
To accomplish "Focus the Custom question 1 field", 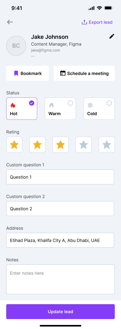I will point(60,177).
